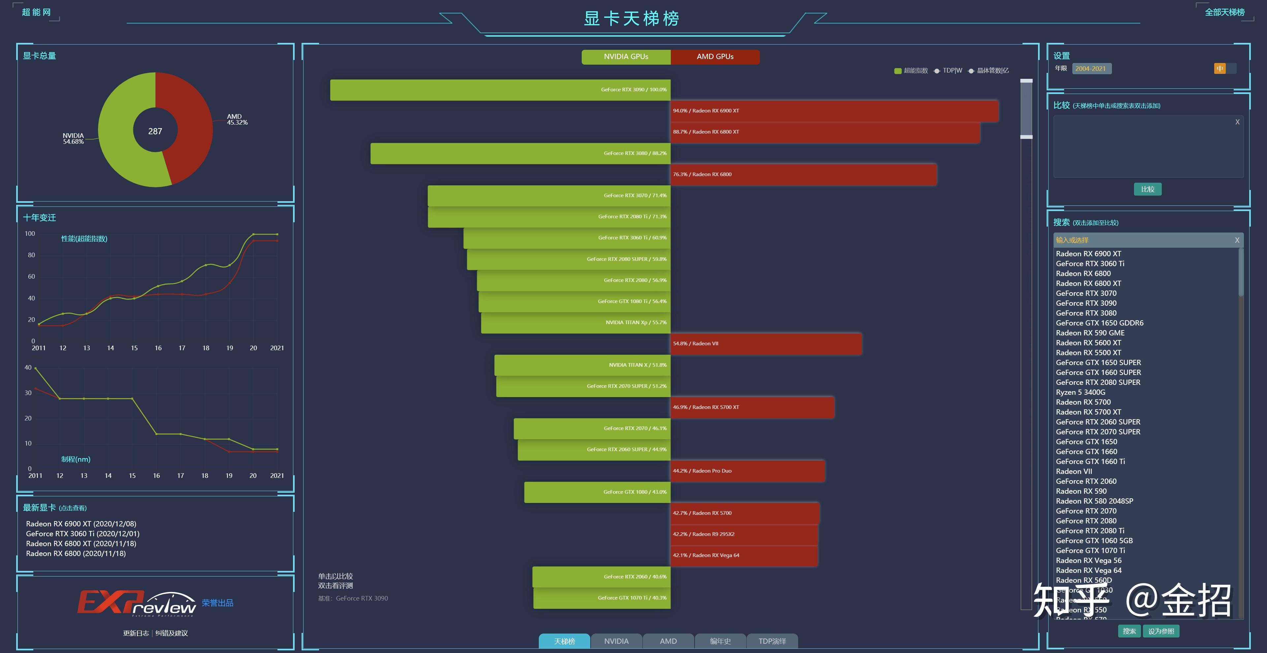Open latest card Radeon RX 6800 (2020/11/18)

pos(76,554)
